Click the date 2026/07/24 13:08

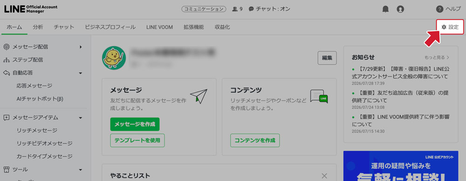coord(368,107)
